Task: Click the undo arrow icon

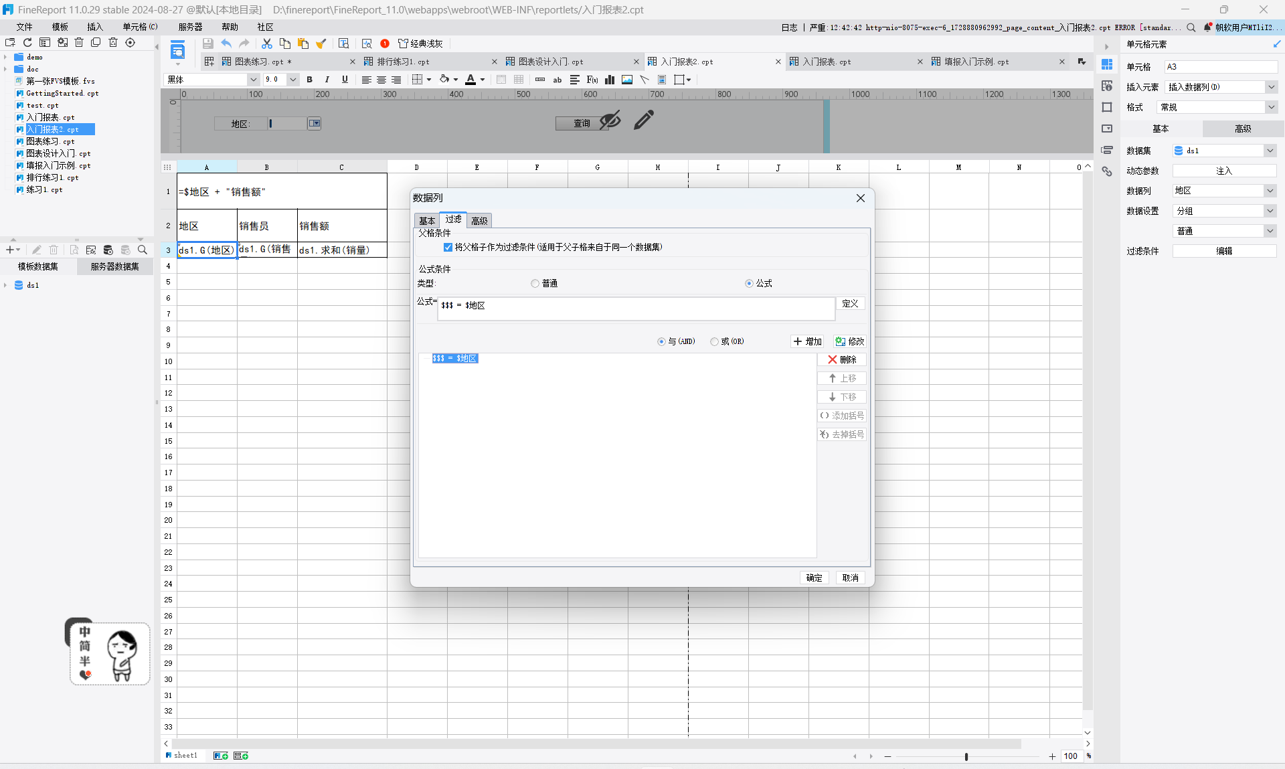Action: pyautogui.click(x=226, y=44)
